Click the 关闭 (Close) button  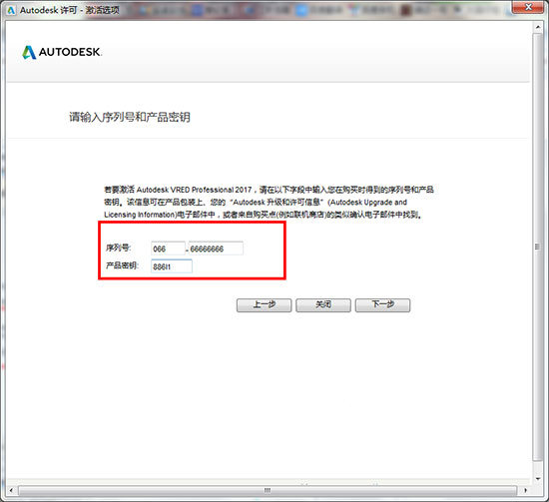(323, 305)
